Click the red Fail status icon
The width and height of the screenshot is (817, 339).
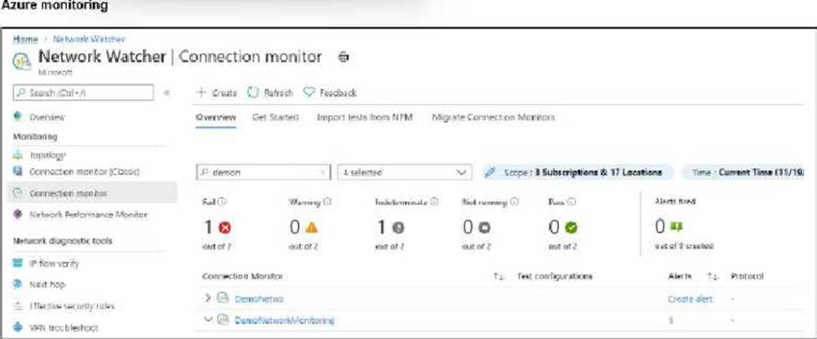[225, 228]
